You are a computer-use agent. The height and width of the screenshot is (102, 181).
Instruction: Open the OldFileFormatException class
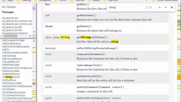click(x=15, y=53)
